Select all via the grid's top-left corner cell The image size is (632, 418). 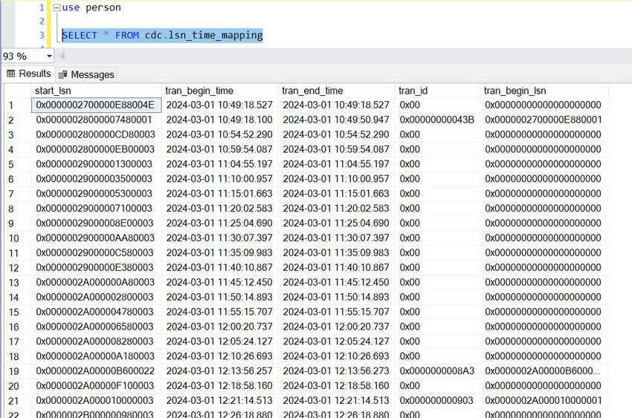point(17,91)
